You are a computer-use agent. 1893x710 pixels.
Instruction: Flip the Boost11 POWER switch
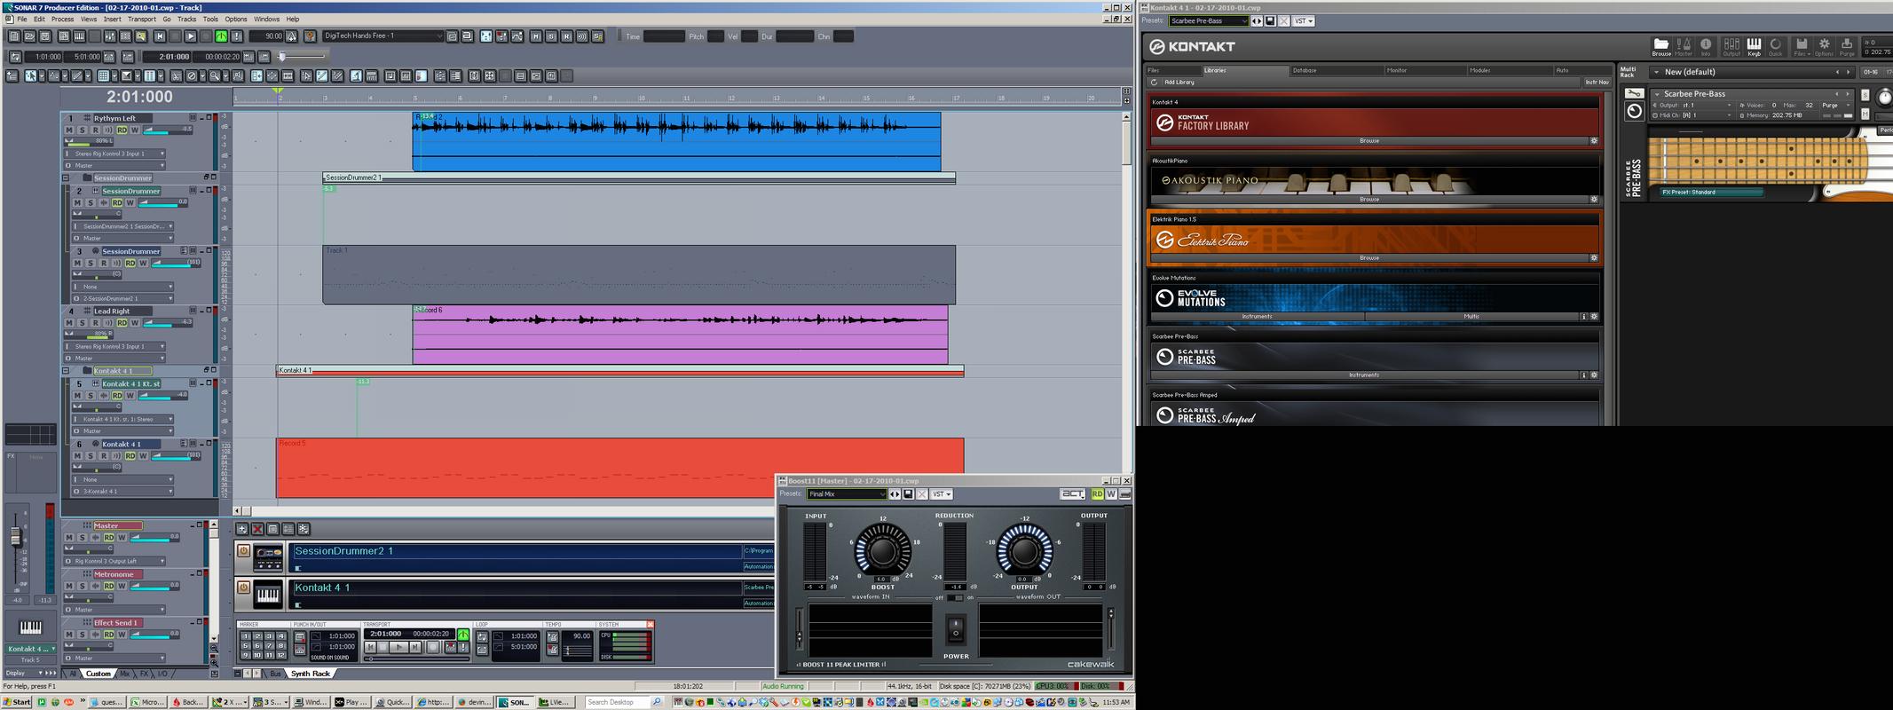[955, 629]
